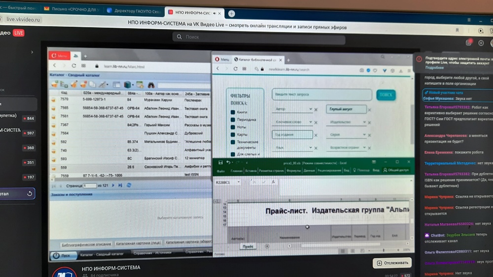
Task: Switch to the Excel Формулы tab
Action: coord(293,171)
